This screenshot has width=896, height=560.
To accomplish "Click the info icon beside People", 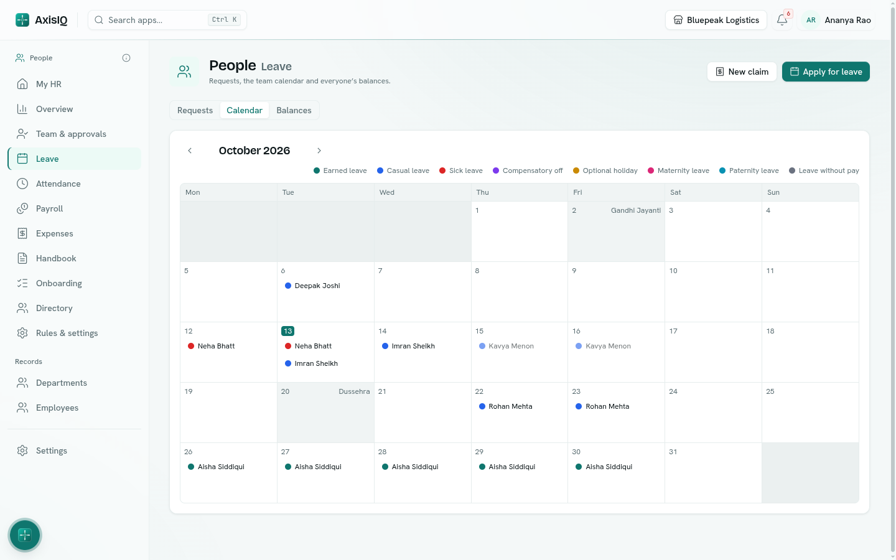I will pyautogui.click(x=126, y=58).
